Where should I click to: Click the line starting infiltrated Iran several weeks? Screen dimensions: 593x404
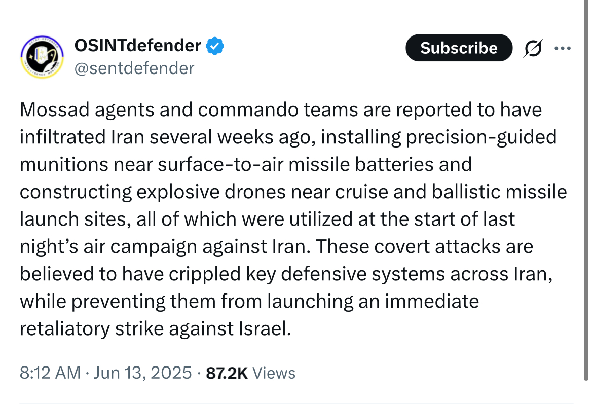click(x=288, y=137)
